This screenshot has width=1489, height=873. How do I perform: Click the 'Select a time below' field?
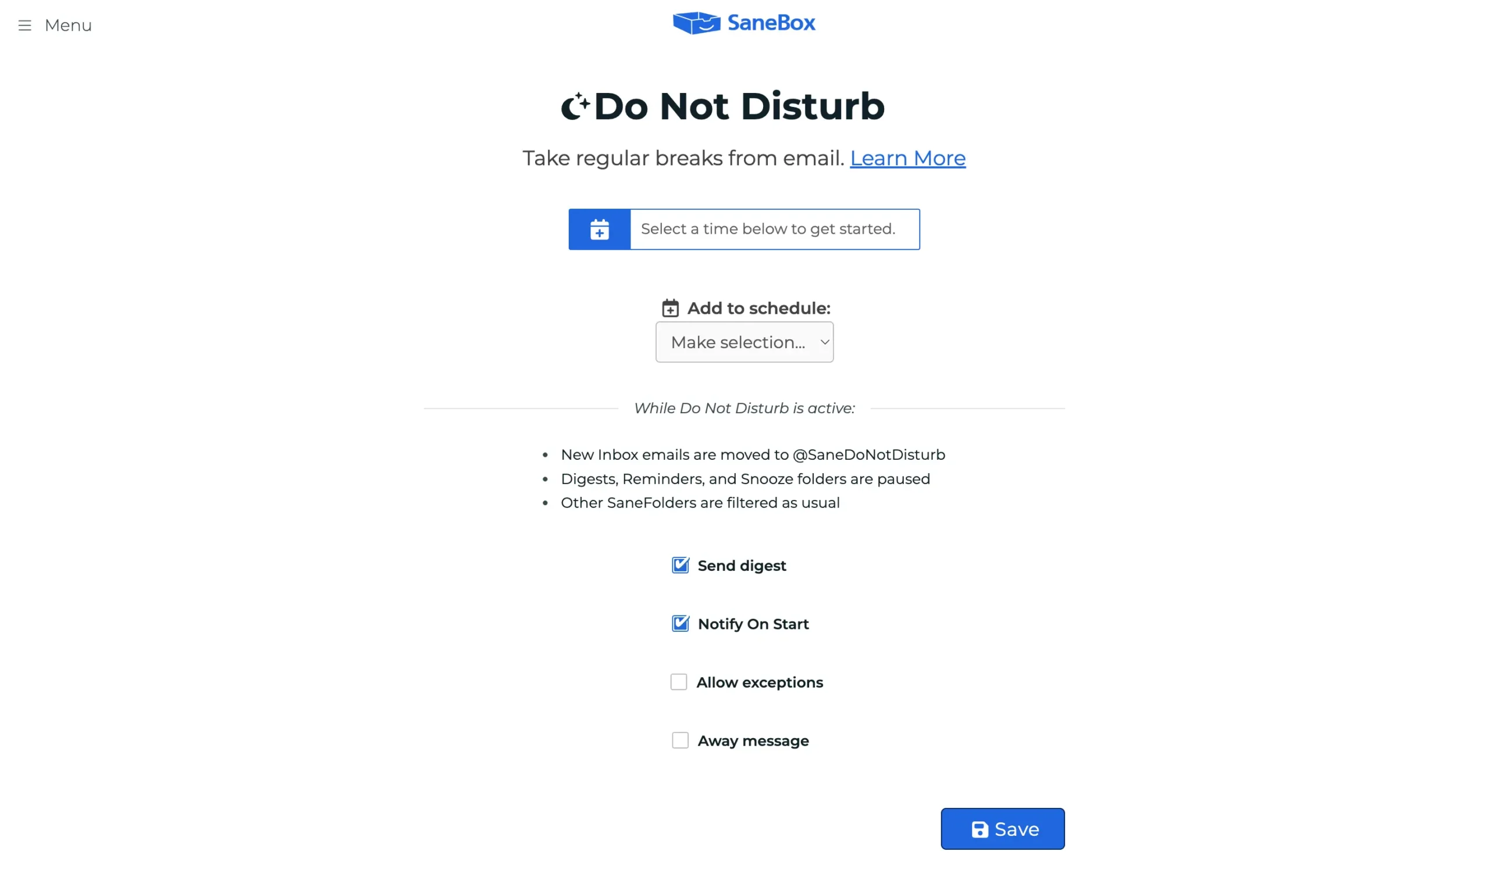pos(775,229)
